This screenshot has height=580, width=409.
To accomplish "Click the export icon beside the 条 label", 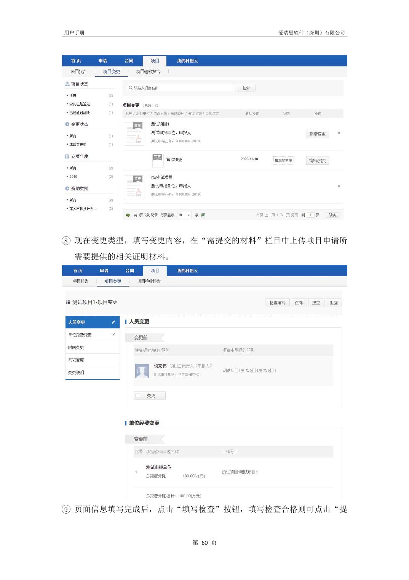I will [203, 215].
